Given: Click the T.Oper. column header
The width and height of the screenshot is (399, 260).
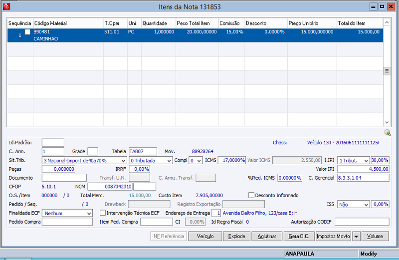Looking at the screenshot, I should (115, 23).
